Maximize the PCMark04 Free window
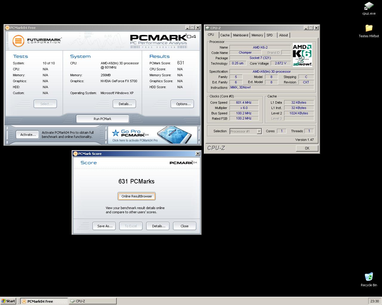Viewport: 382px width, 305px height. pos(192,28)
